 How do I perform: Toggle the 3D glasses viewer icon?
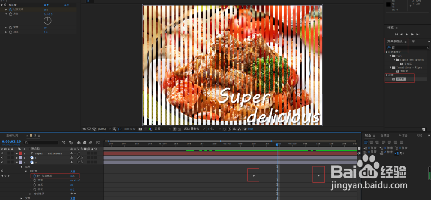94,129
